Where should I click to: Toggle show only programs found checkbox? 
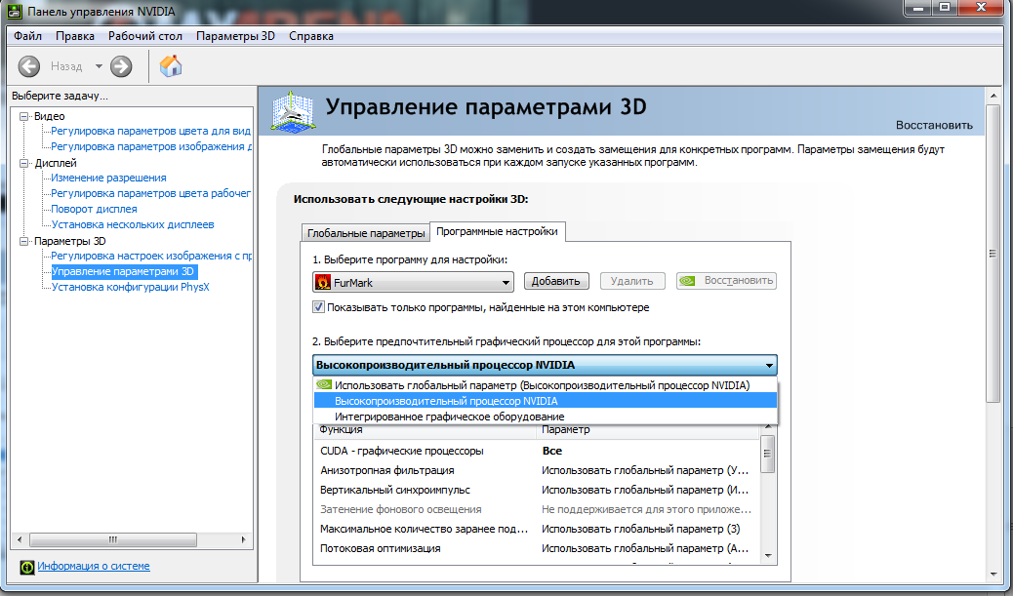click(x=318, y=307)
